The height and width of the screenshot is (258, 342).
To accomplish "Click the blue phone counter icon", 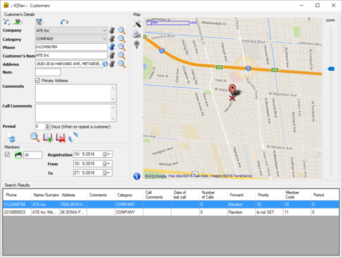I will click(63, 22).
